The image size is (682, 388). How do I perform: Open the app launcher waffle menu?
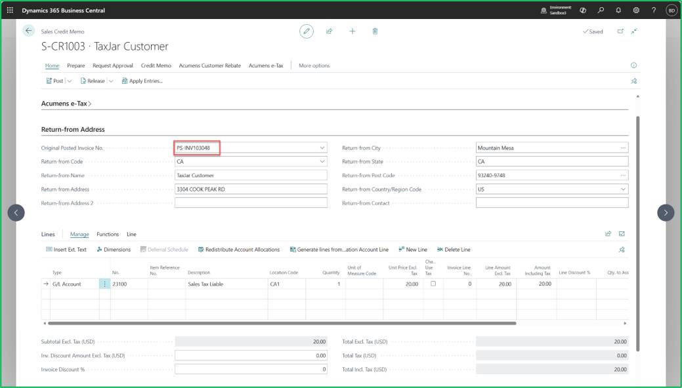10,10
